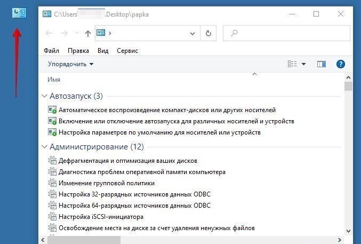Viewport: 361px width, 244px height.
Task: Select Настройка 64-разрядных источников данных ODBC
Action: pos(135,206)
